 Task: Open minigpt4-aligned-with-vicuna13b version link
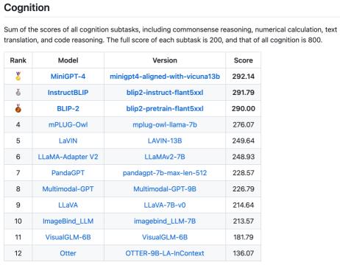165,77
